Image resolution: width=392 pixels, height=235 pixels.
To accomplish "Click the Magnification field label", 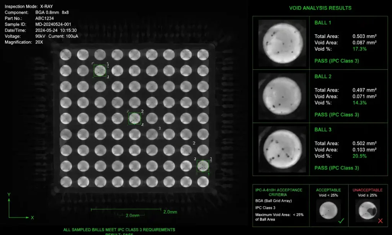I will click(x=18, y=42).
